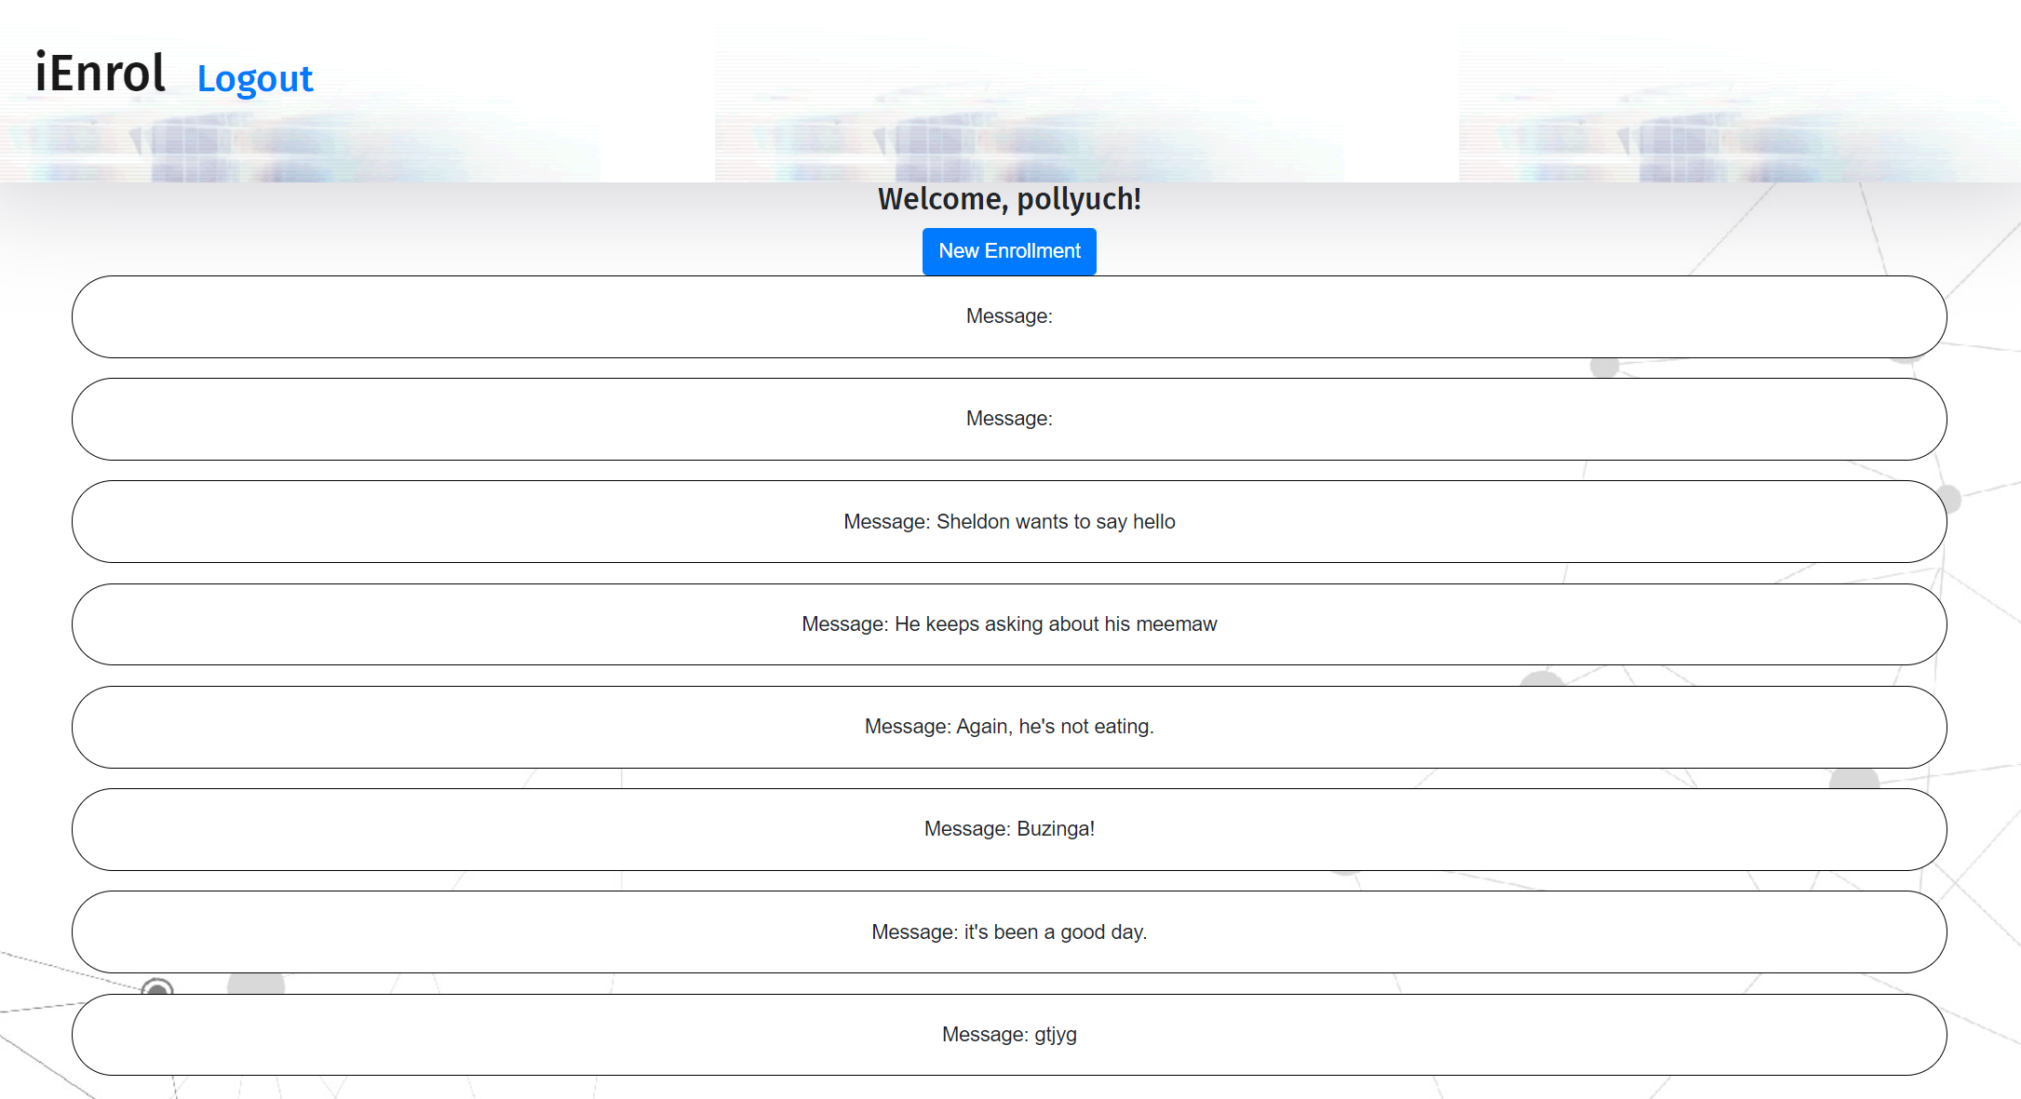Open the 'it's been a good day' message
Viewport: 2021px width, 1099px height.
click(1009, 932)
